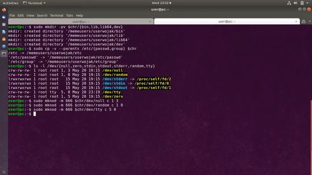
Task: Click the 'sudo cp -v --parents' command
Action: coord(85,49)
